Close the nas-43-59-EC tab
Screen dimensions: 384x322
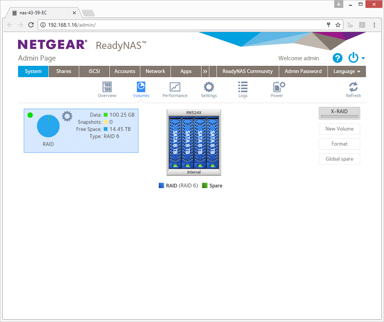[x=74, y=13]
